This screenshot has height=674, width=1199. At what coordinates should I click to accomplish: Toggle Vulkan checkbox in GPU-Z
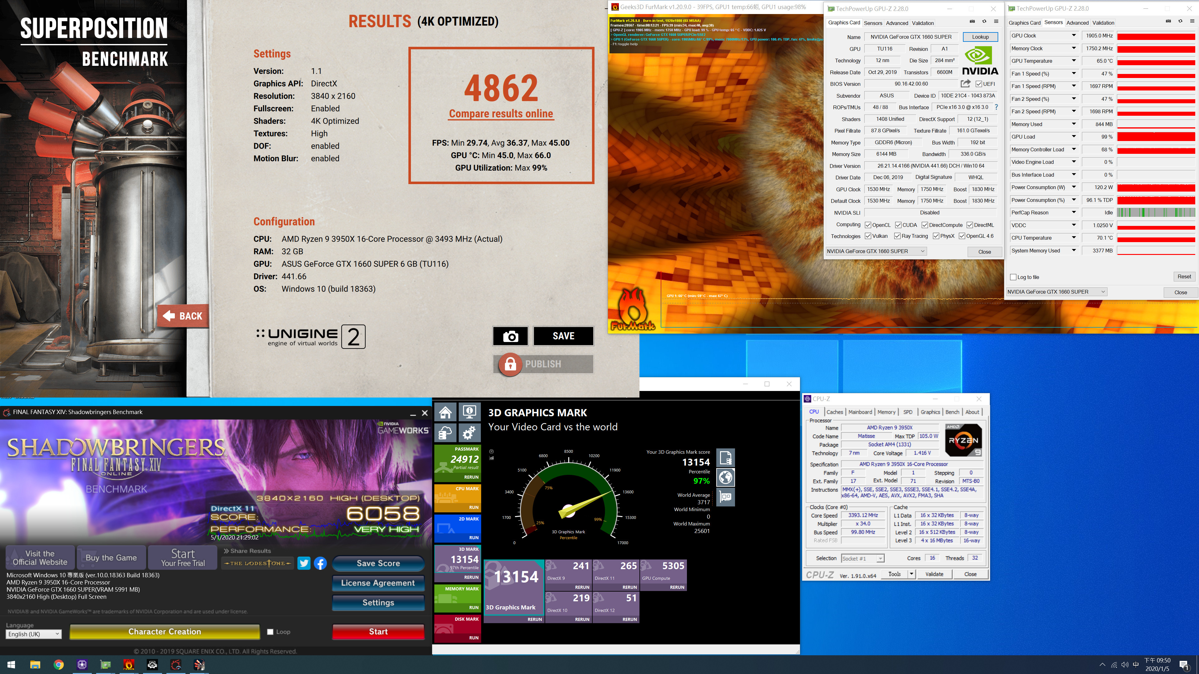pos(868,236)
